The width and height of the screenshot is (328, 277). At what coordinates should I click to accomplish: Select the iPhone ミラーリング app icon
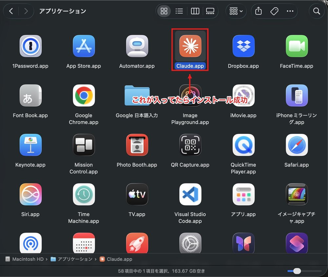pyautogui.click(x=297, y=96)
